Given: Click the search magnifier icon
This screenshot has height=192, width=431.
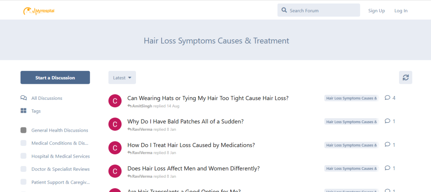Looking at the screenshot, I should [285, 10].
